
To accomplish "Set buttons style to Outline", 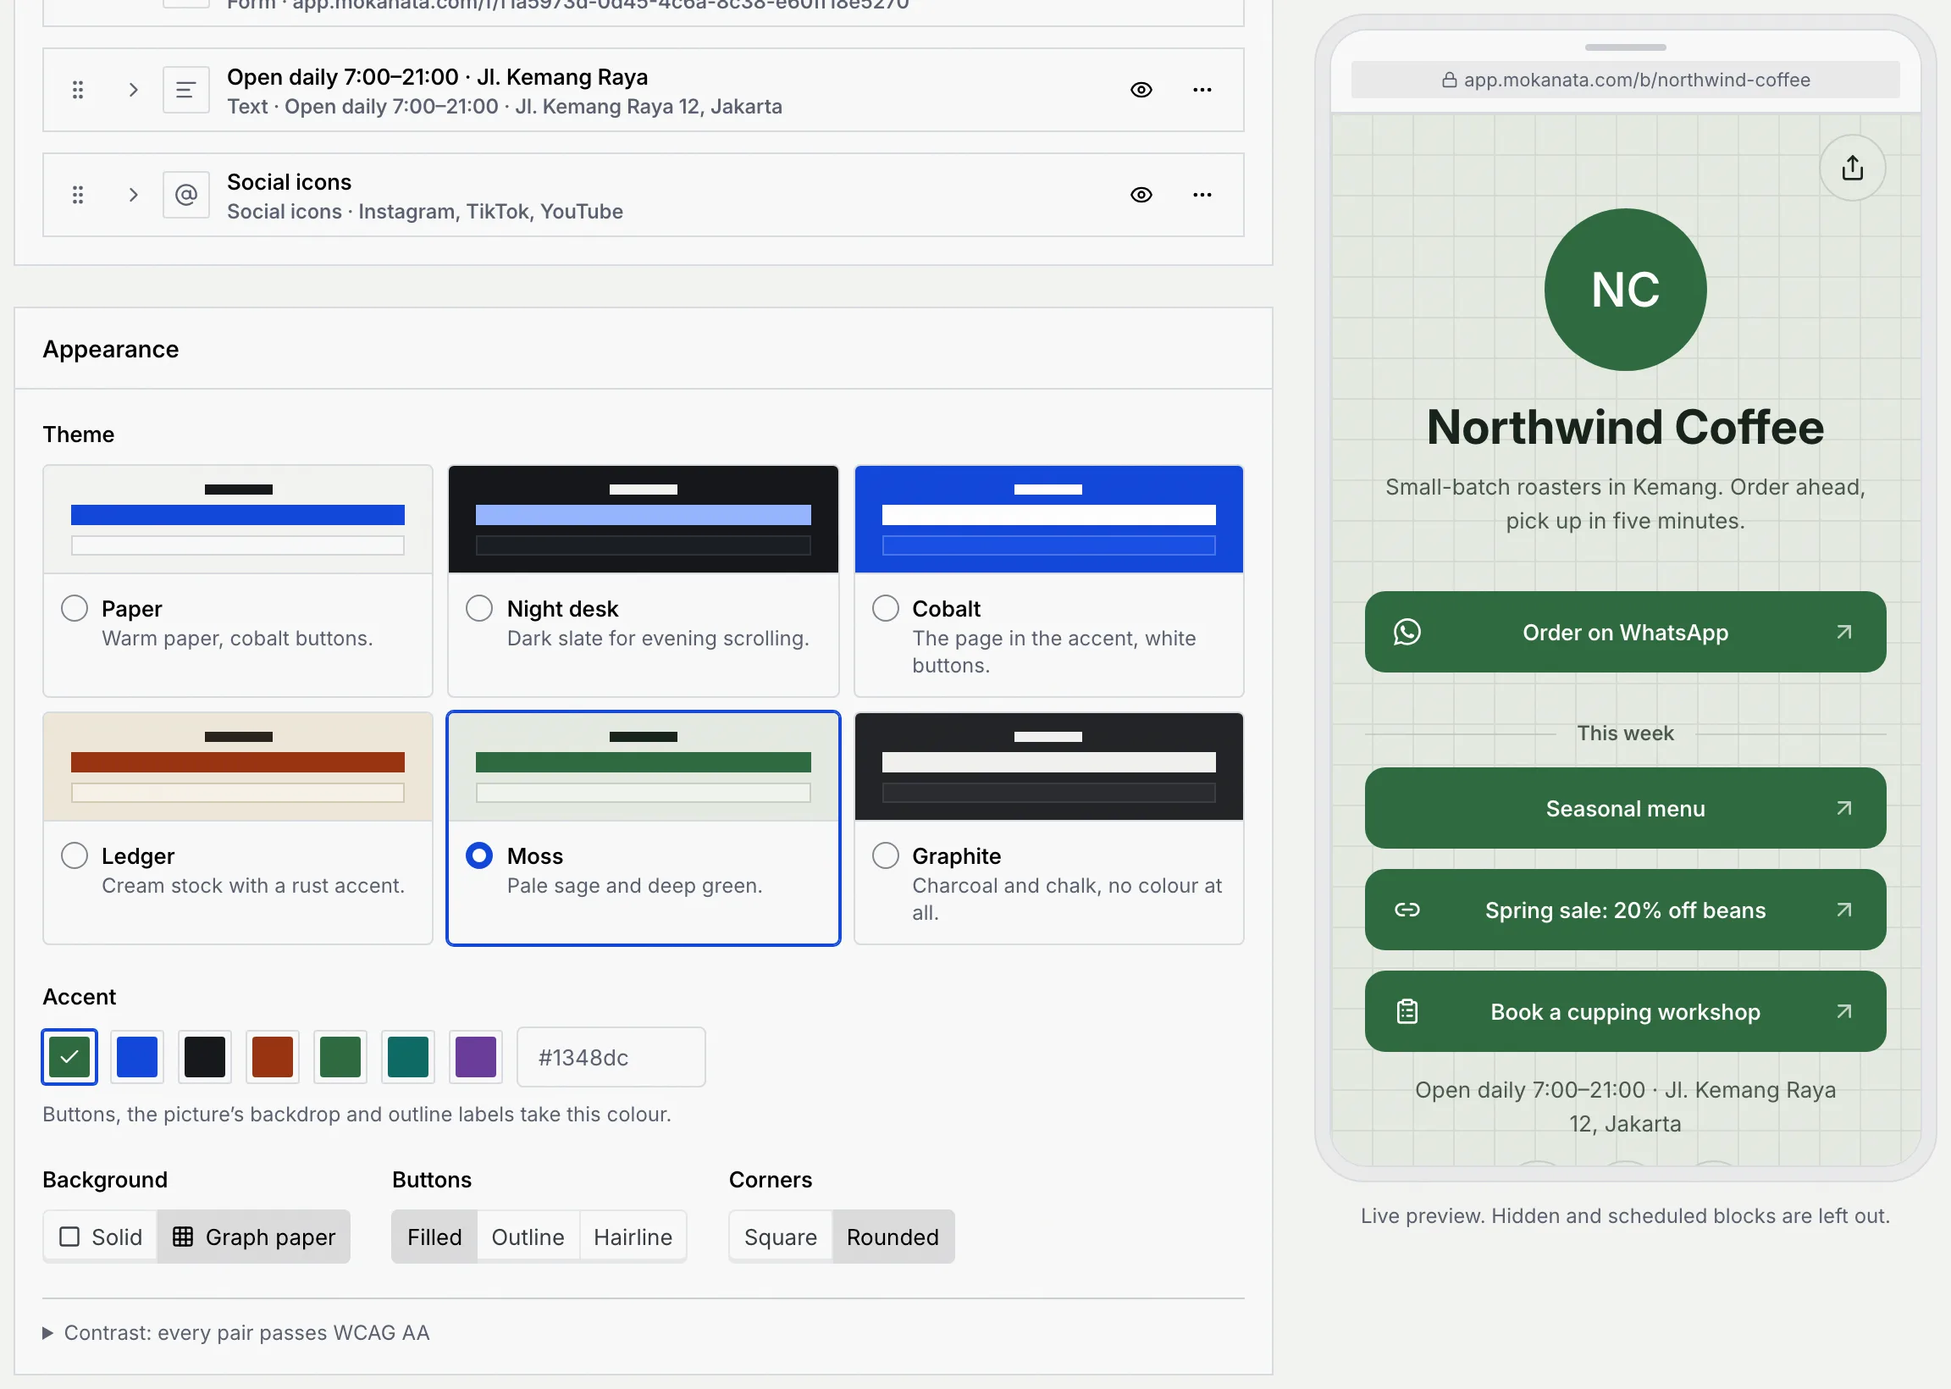I will click(528, 1237).
